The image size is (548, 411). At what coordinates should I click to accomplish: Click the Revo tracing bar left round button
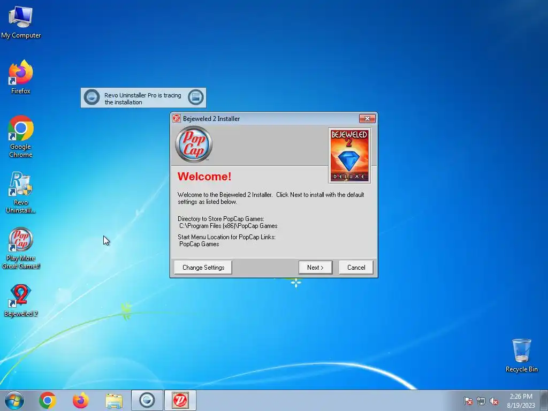[x=92, y=97]
